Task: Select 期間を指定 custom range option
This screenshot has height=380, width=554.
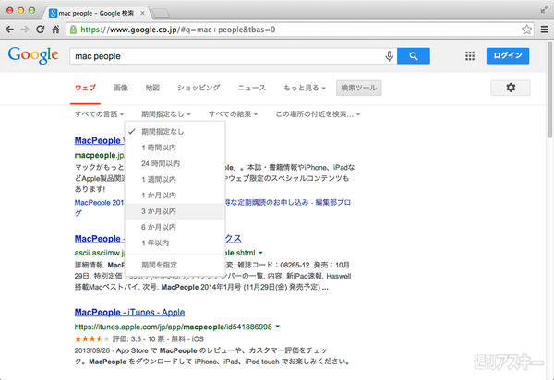Action: [175, 265]
